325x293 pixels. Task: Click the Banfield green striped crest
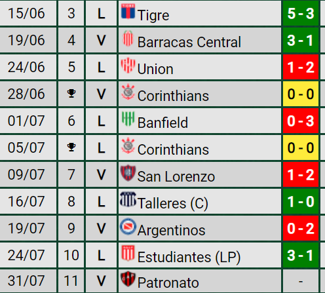point(128,119)
